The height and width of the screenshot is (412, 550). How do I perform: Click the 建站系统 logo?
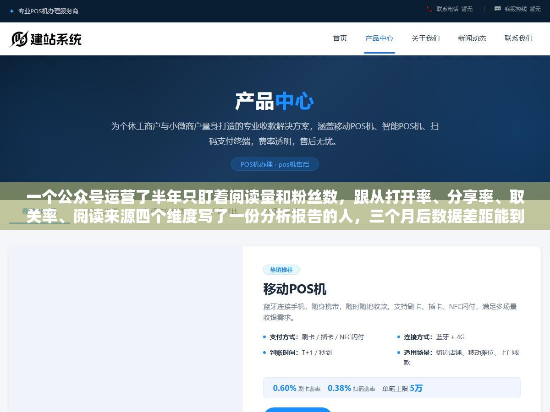point(45,39)
